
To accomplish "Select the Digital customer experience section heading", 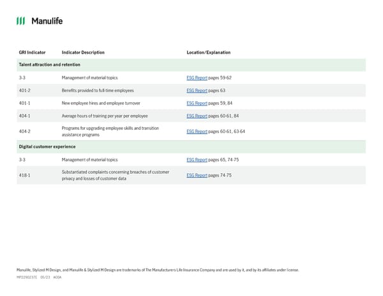I will tap(48, 147).
